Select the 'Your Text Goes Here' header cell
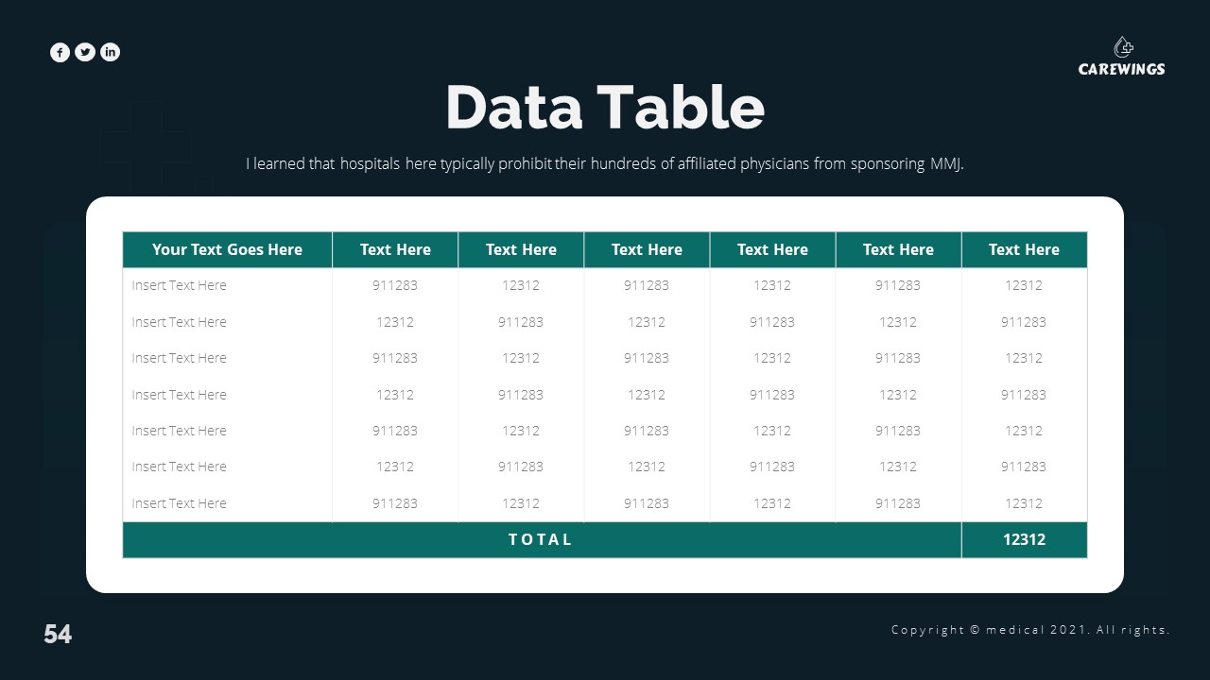 click(x=227, y=250)
